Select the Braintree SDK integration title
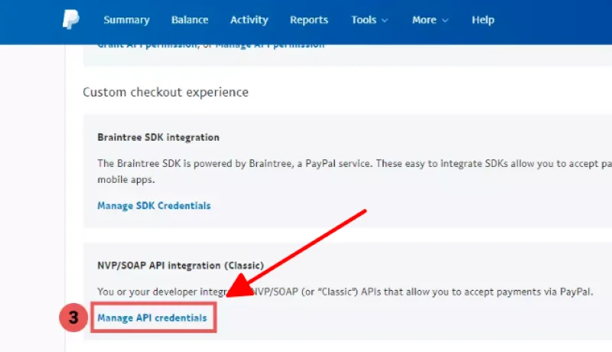The image size is (612, 352). click(158, 138)
